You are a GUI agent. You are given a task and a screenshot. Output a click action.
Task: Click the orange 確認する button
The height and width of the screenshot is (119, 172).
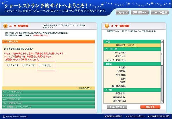150,107
